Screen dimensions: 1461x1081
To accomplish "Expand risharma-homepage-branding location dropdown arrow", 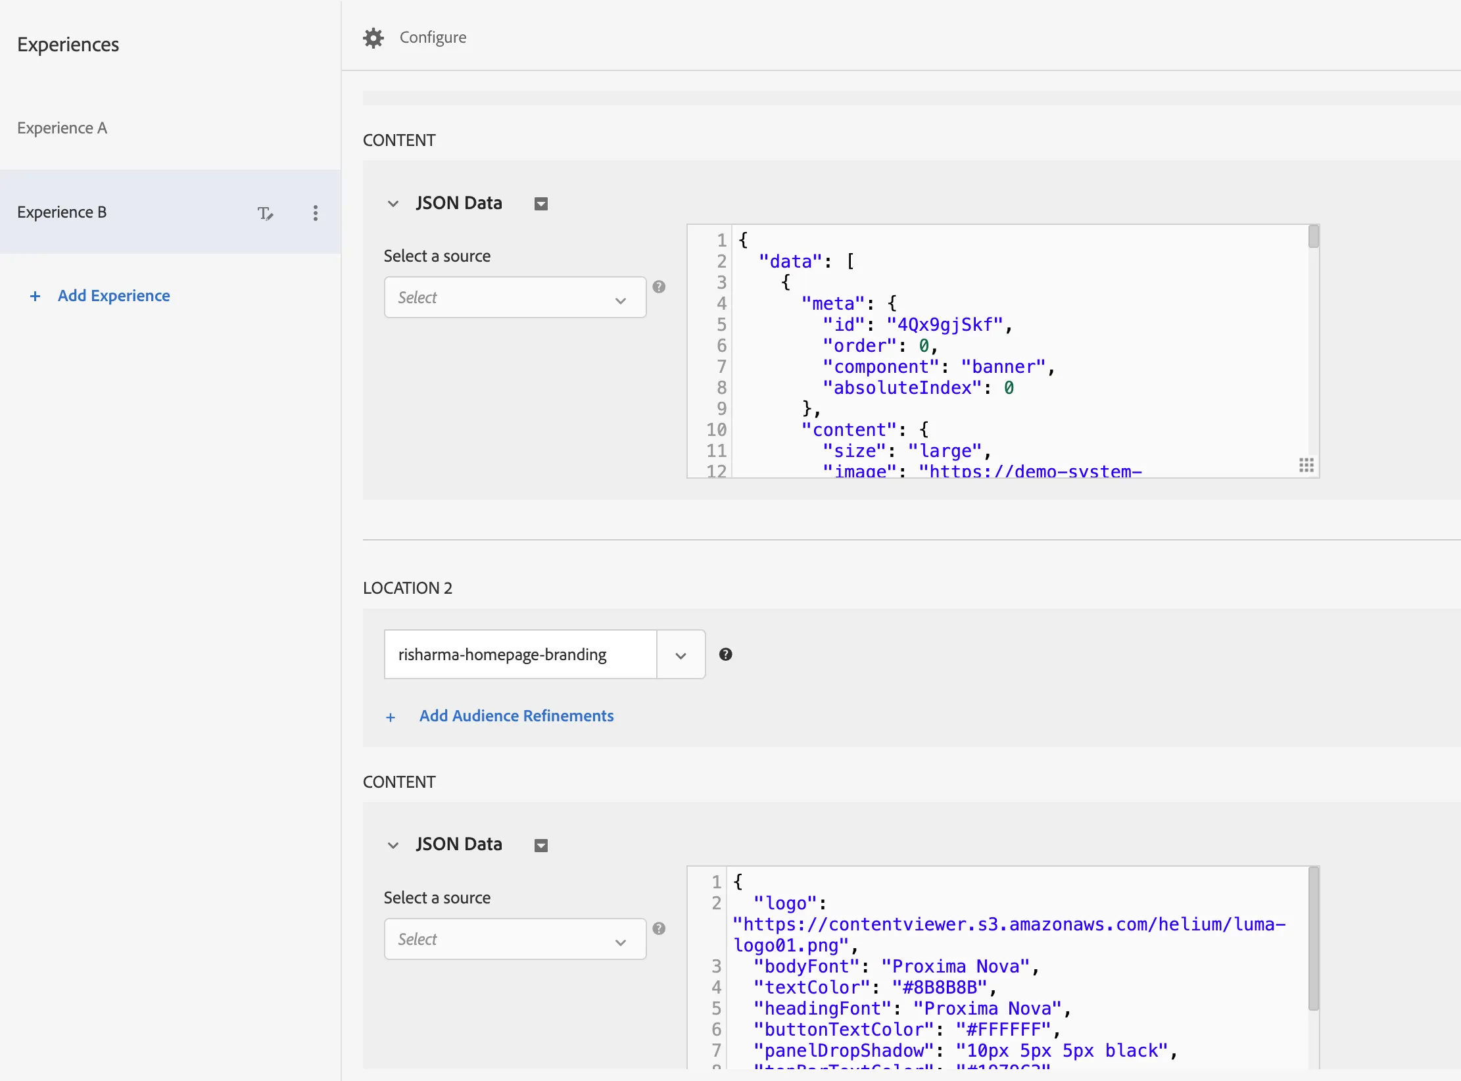I will click(681, 655).
